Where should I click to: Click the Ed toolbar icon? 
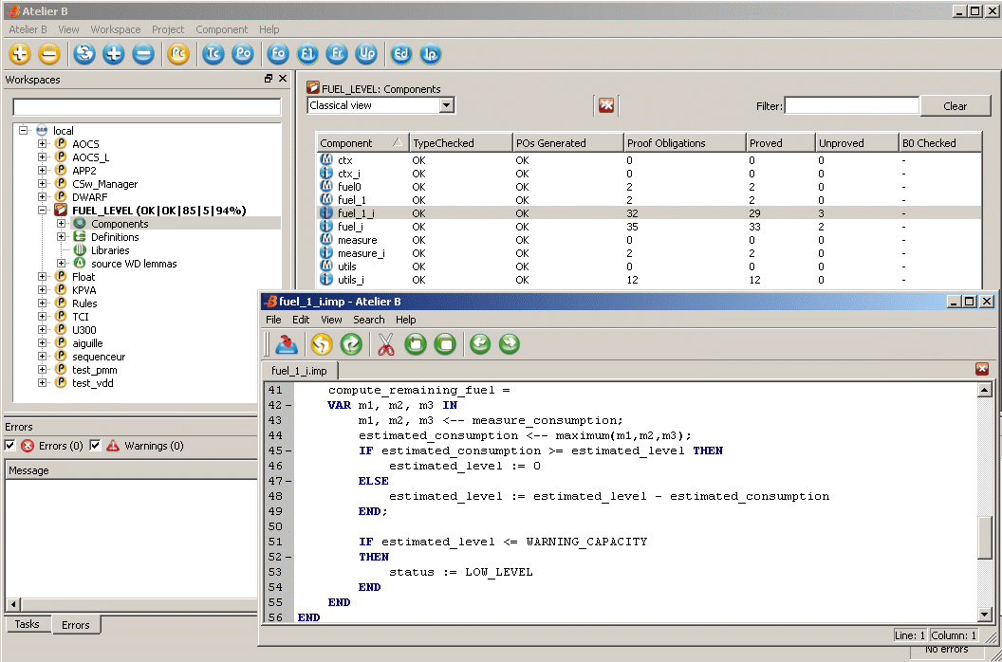tap(401, 54)
